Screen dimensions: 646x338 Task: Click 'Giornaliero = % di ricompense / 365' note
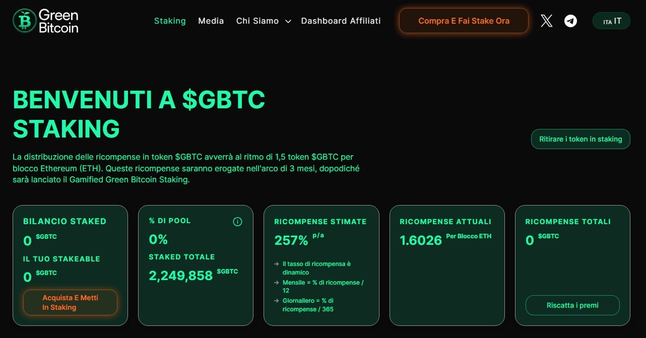pyautogui.click(x=308, y=305)
